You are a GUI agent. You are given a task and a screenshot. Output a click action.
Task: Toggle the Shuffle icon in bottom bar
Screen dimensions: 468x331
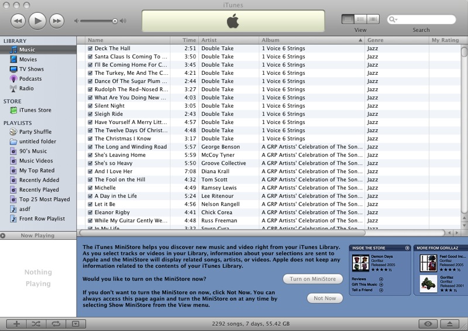[x=36, y=323]
